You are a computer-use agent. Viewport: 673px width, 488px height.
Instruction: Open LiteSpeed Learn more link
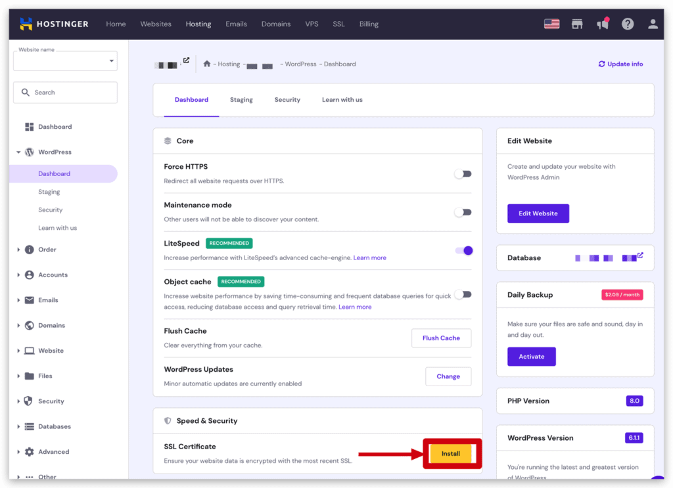[x=369, y=257]
